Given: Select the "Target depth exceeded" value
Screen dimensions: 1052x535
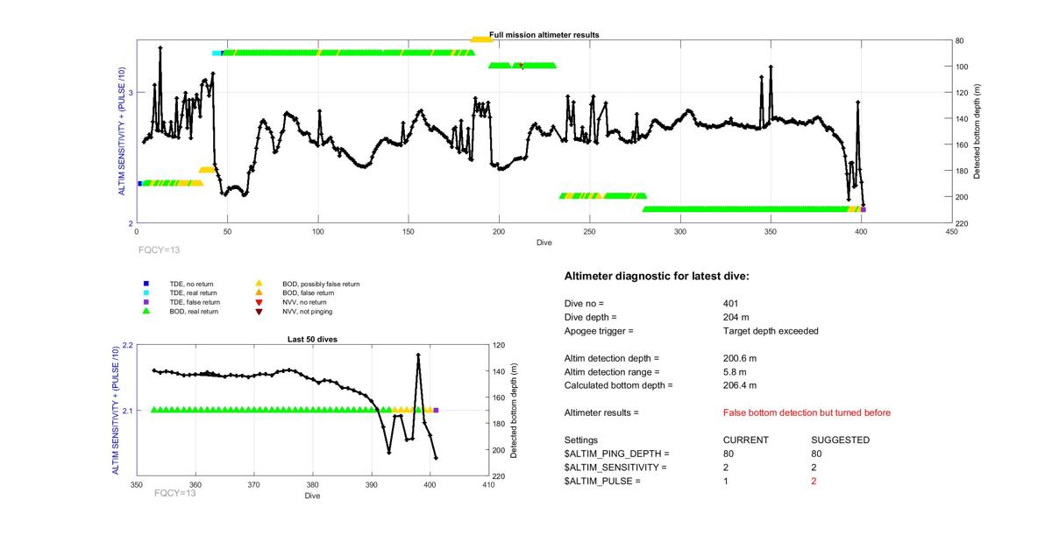Looking at the screenshot, I should (x=769, y=331).
